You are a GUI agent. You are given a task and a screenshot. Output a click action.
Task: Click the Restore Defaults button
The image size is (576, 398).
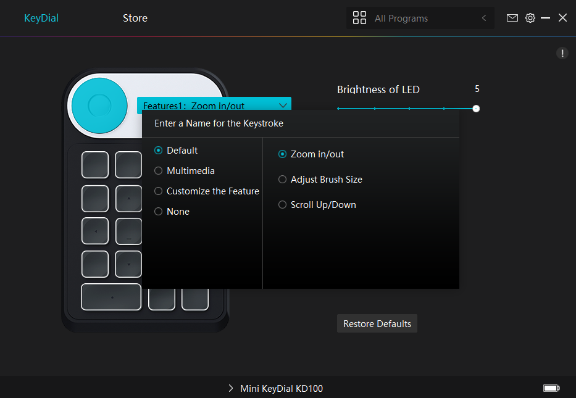pos(377,323)
